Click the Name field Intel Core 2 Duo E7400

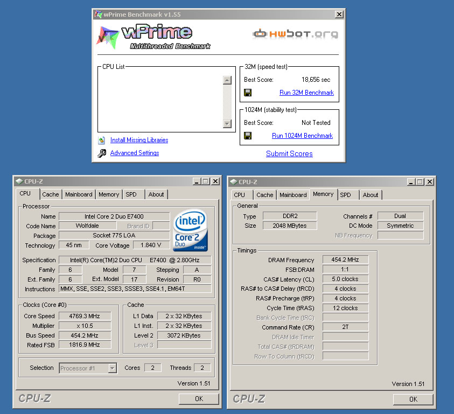(x=114, y=216)
